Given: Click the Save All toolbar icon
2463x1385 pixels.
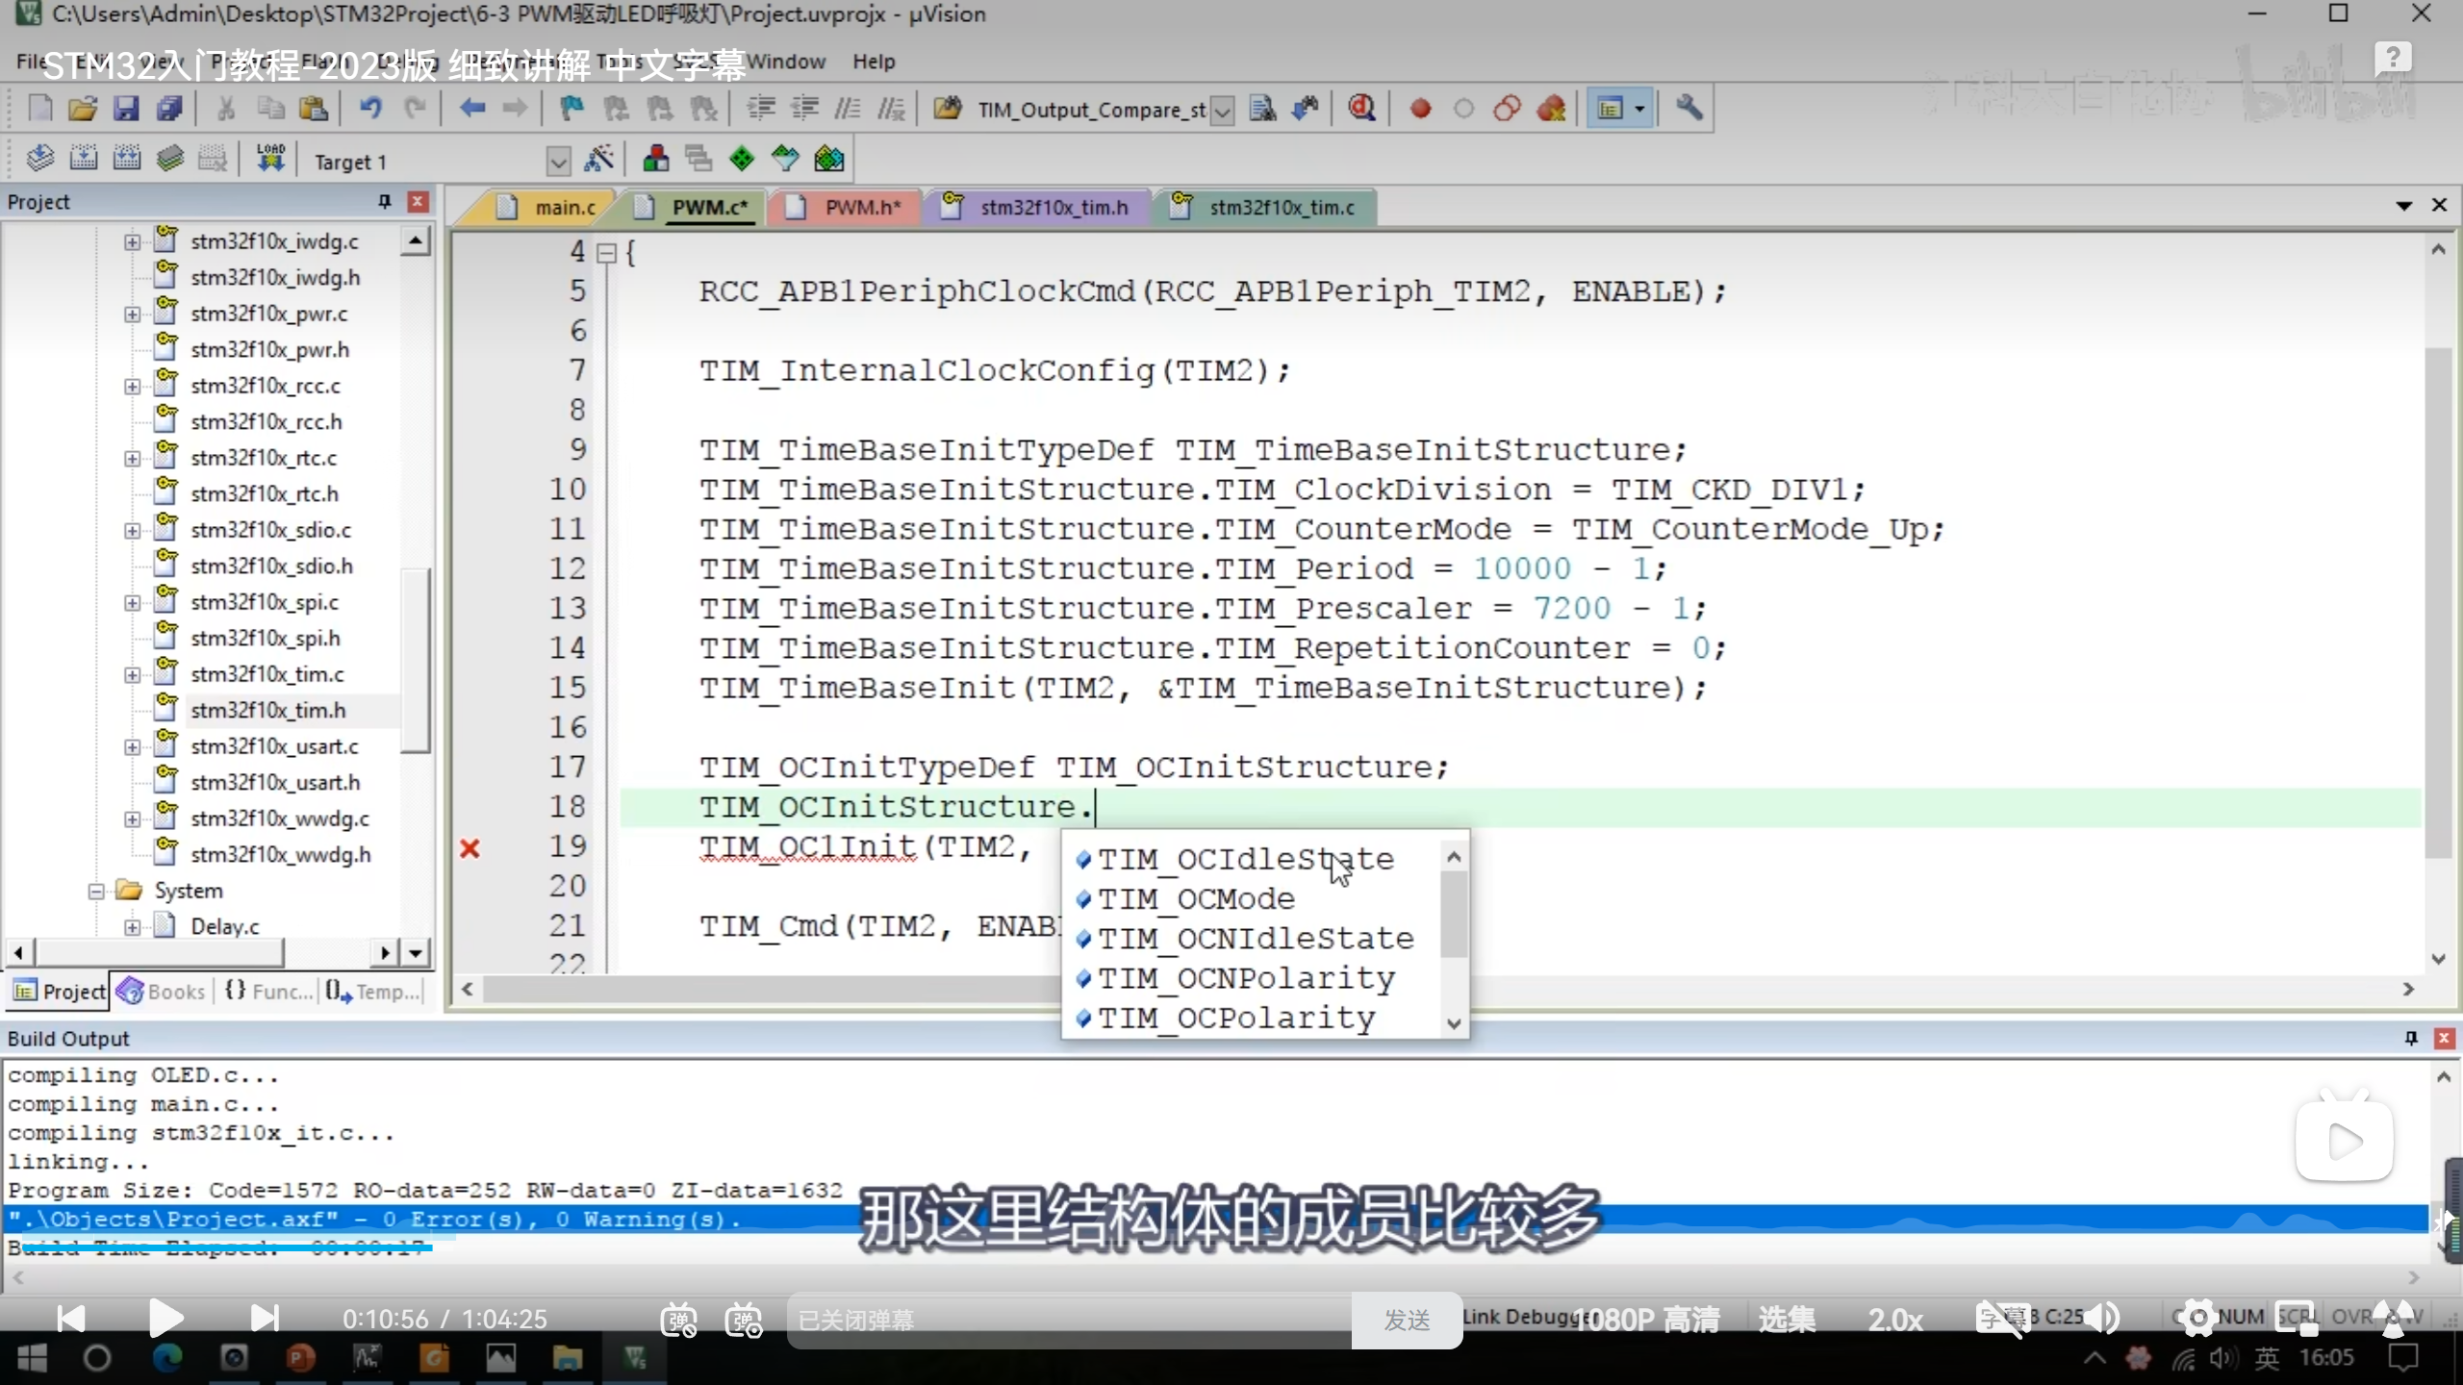Looking at the screenshot, I should point(169,109).
